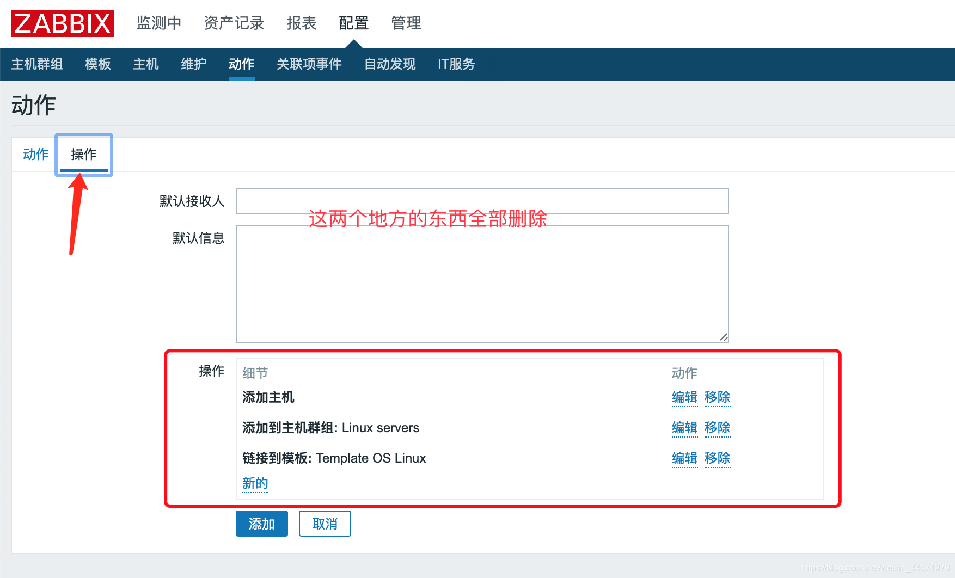Image resolution: width=955 pixels, height=578 pixels.
Task: Click the 动作 column header in operations table
Action: pos(685,373)
